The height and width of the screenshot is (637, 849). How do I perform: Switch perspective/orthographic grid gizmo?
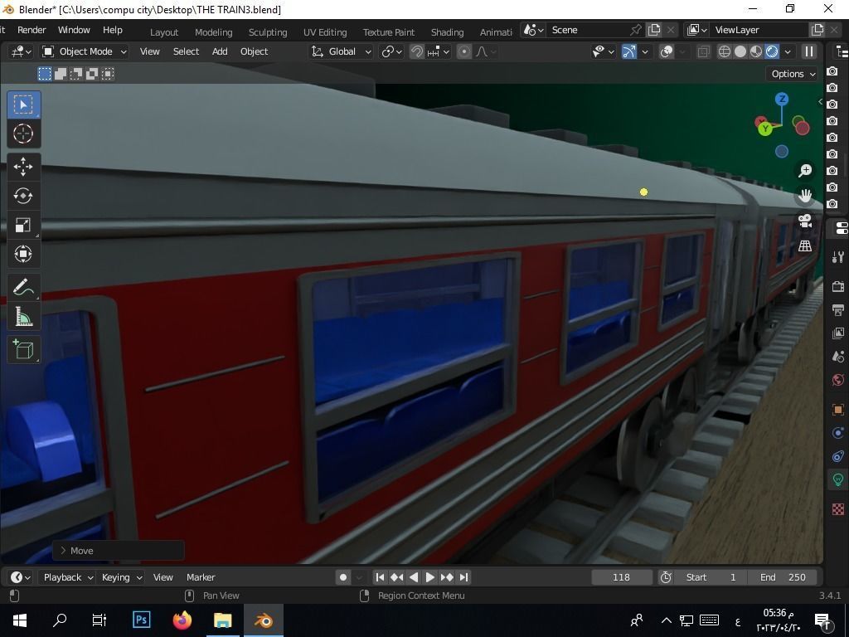pos(805,246)
